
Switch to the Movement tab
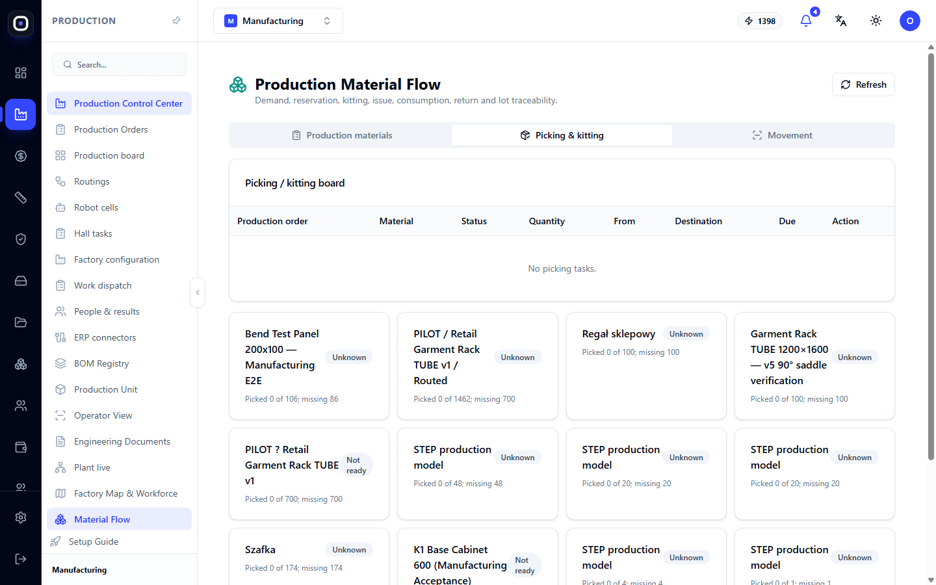point(783,135)
